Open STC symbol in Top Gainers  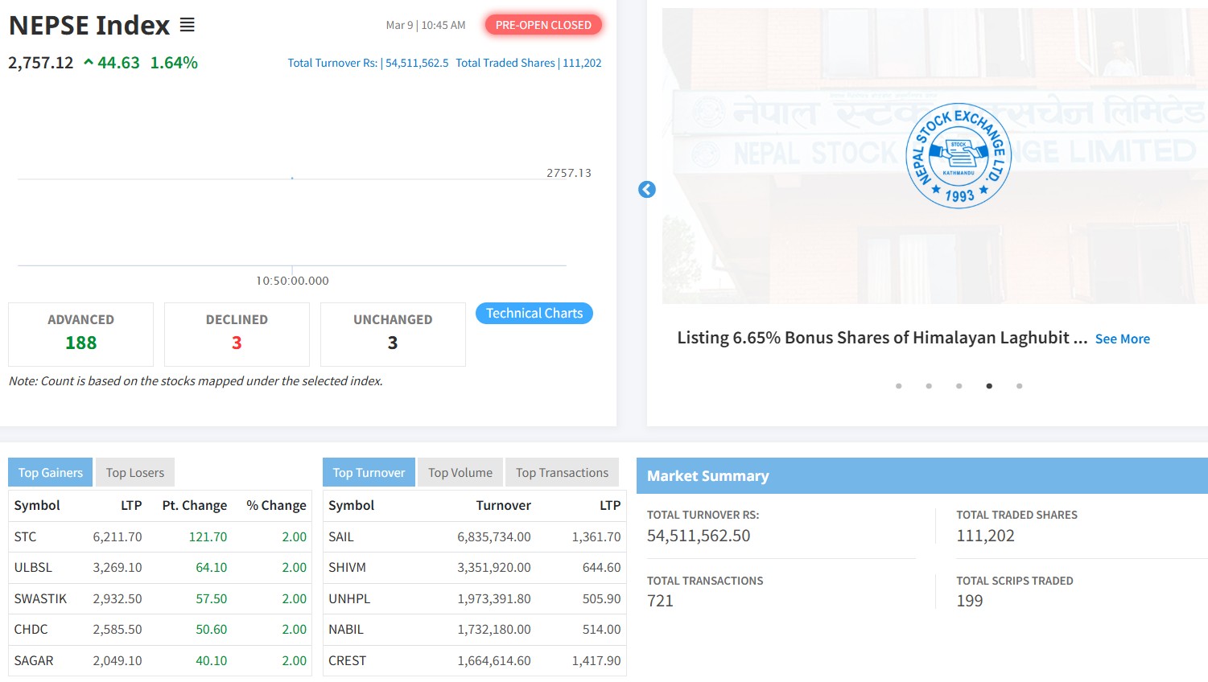click(25, 537)
